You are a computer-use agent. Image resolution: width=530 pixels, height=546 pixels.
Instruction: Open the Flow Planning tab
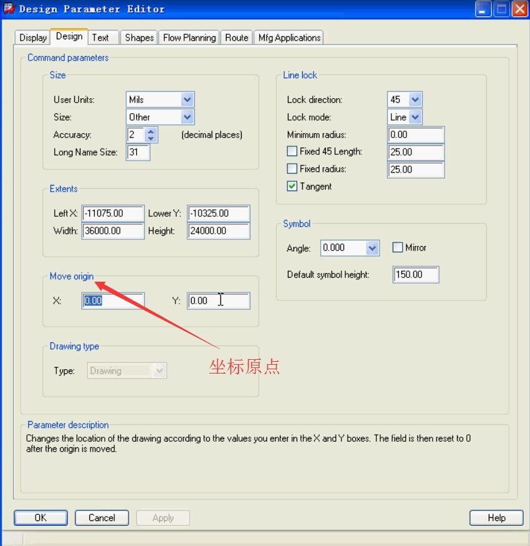[x=189, y=37]
